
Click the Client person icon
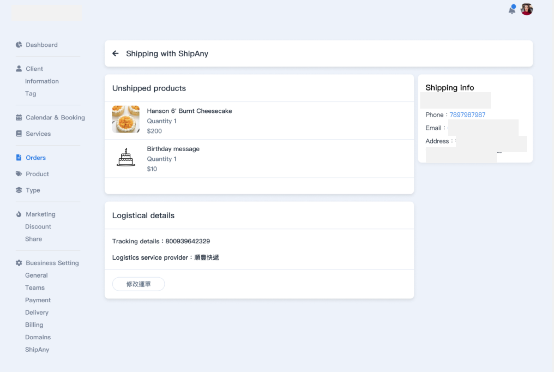(19, 69)
